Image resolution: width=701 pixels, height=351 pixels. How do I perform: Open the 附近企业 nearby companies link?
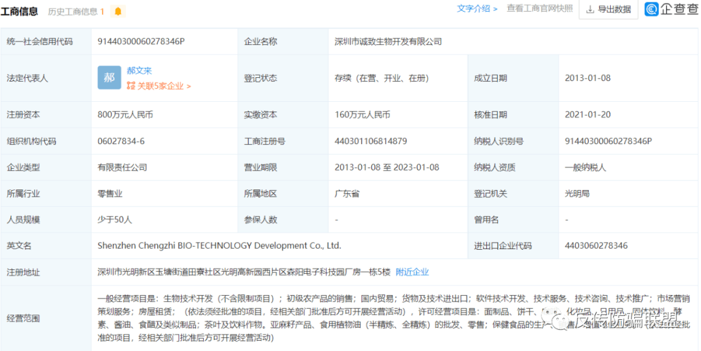point(412,272)
